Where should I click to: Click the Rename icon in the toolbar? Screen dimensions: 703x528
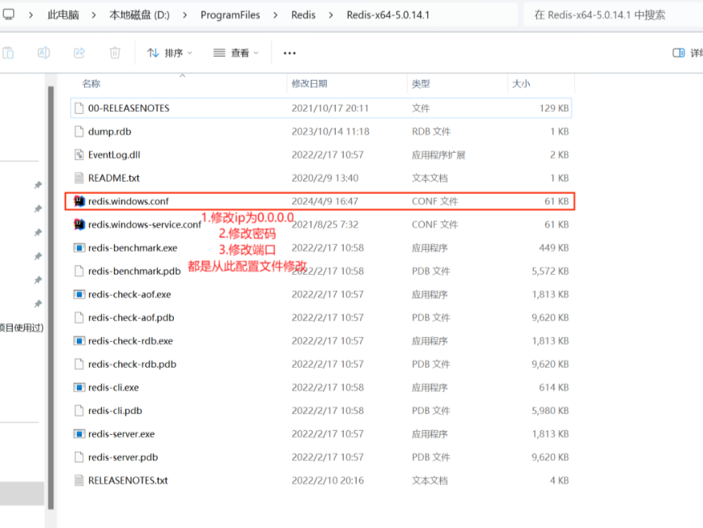(43, 53)
